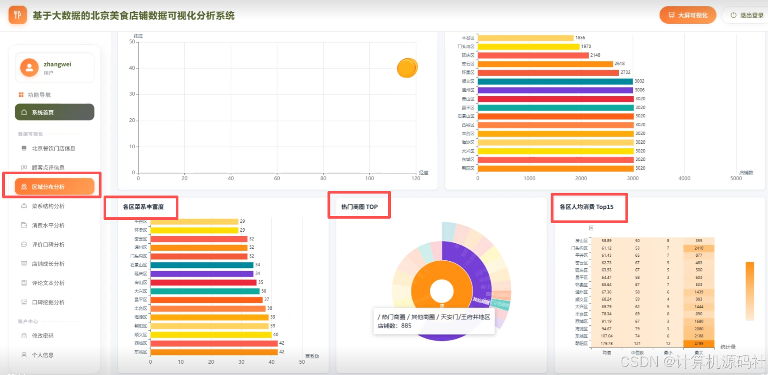Click the heatmap cell showing 2410
Viewport: 768px width, 375px height.
click(699, 248)
